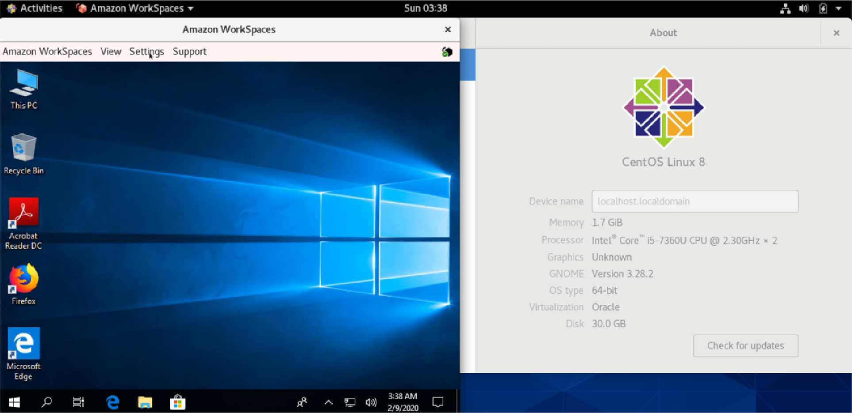Click the Memory value 1.7 GiB
The width and height of the screenshot is (852, 413).
click(607, 223)
